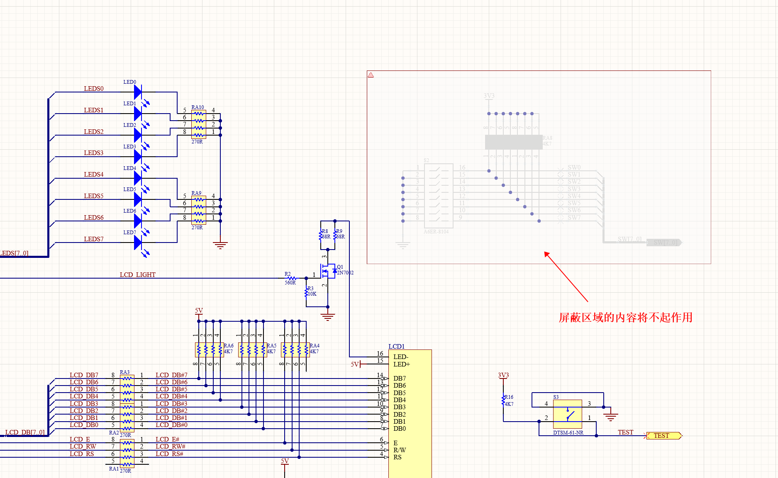
Task: Click the warning triangle in the masked region
Action: pyautogui.click(x=371, y=74)
